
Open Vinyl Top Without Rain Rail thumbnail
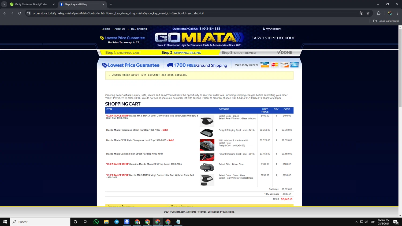pos(207,180)
